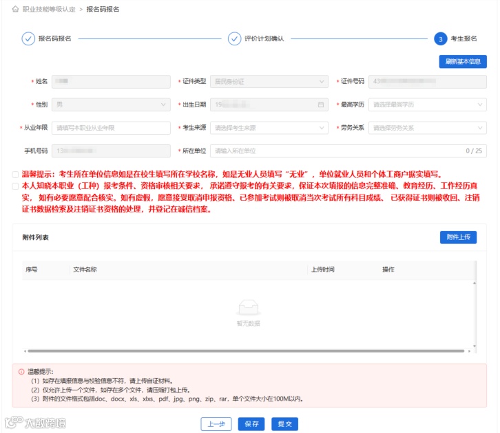The image size is (500, 433).
Task: Click the 附件上传 button
Action: point(458,237)
